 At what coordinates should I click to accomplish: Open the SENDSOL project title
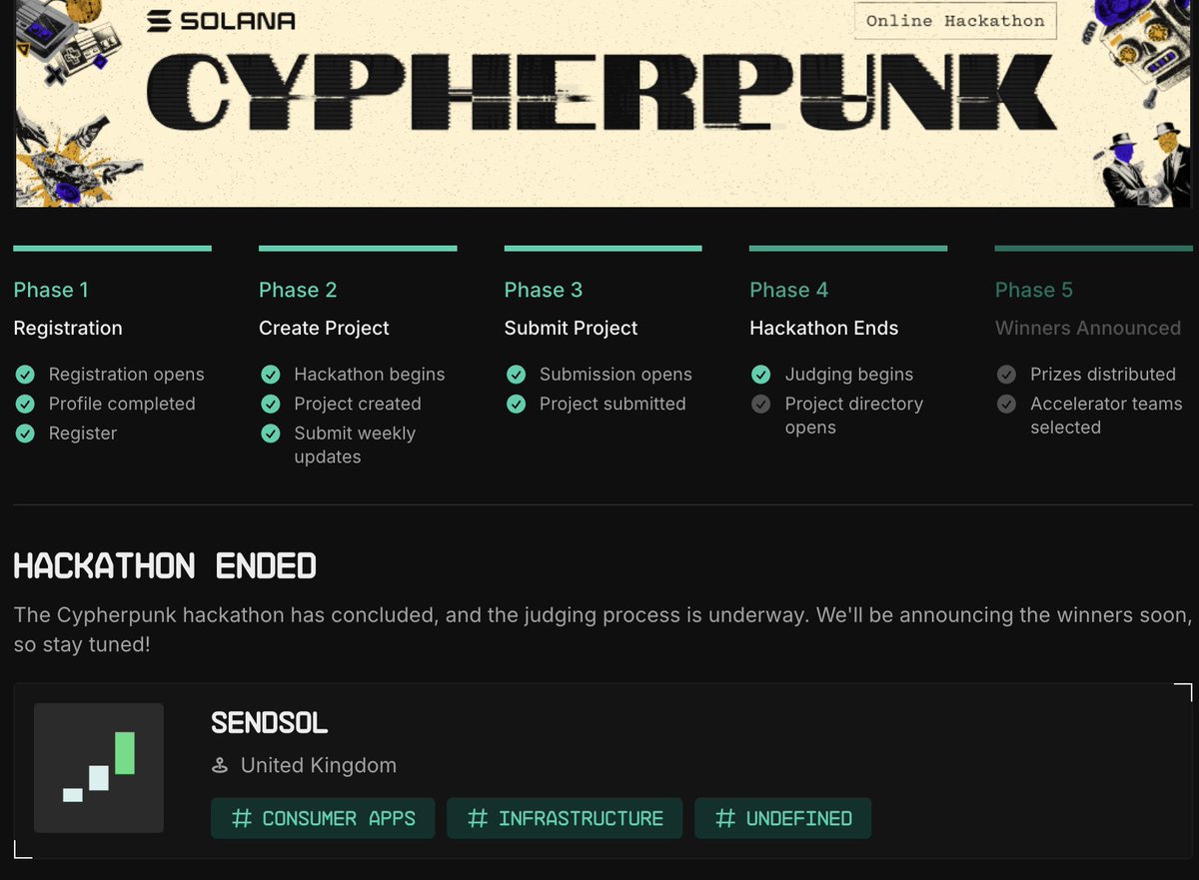tap(270, 722)
